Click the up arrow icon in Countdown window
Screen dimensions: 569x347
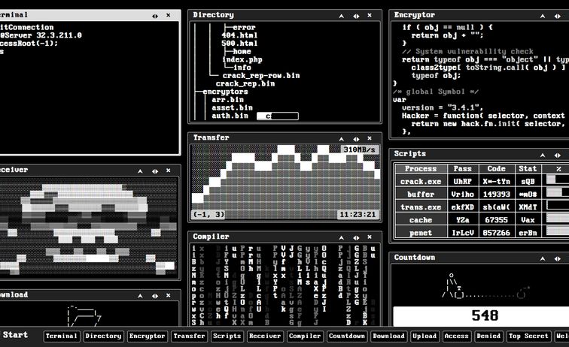[543, 258]
